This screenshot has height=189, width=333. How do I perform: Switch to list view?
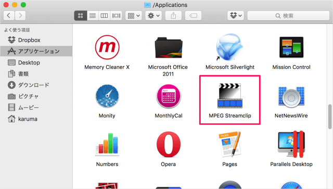93,16
